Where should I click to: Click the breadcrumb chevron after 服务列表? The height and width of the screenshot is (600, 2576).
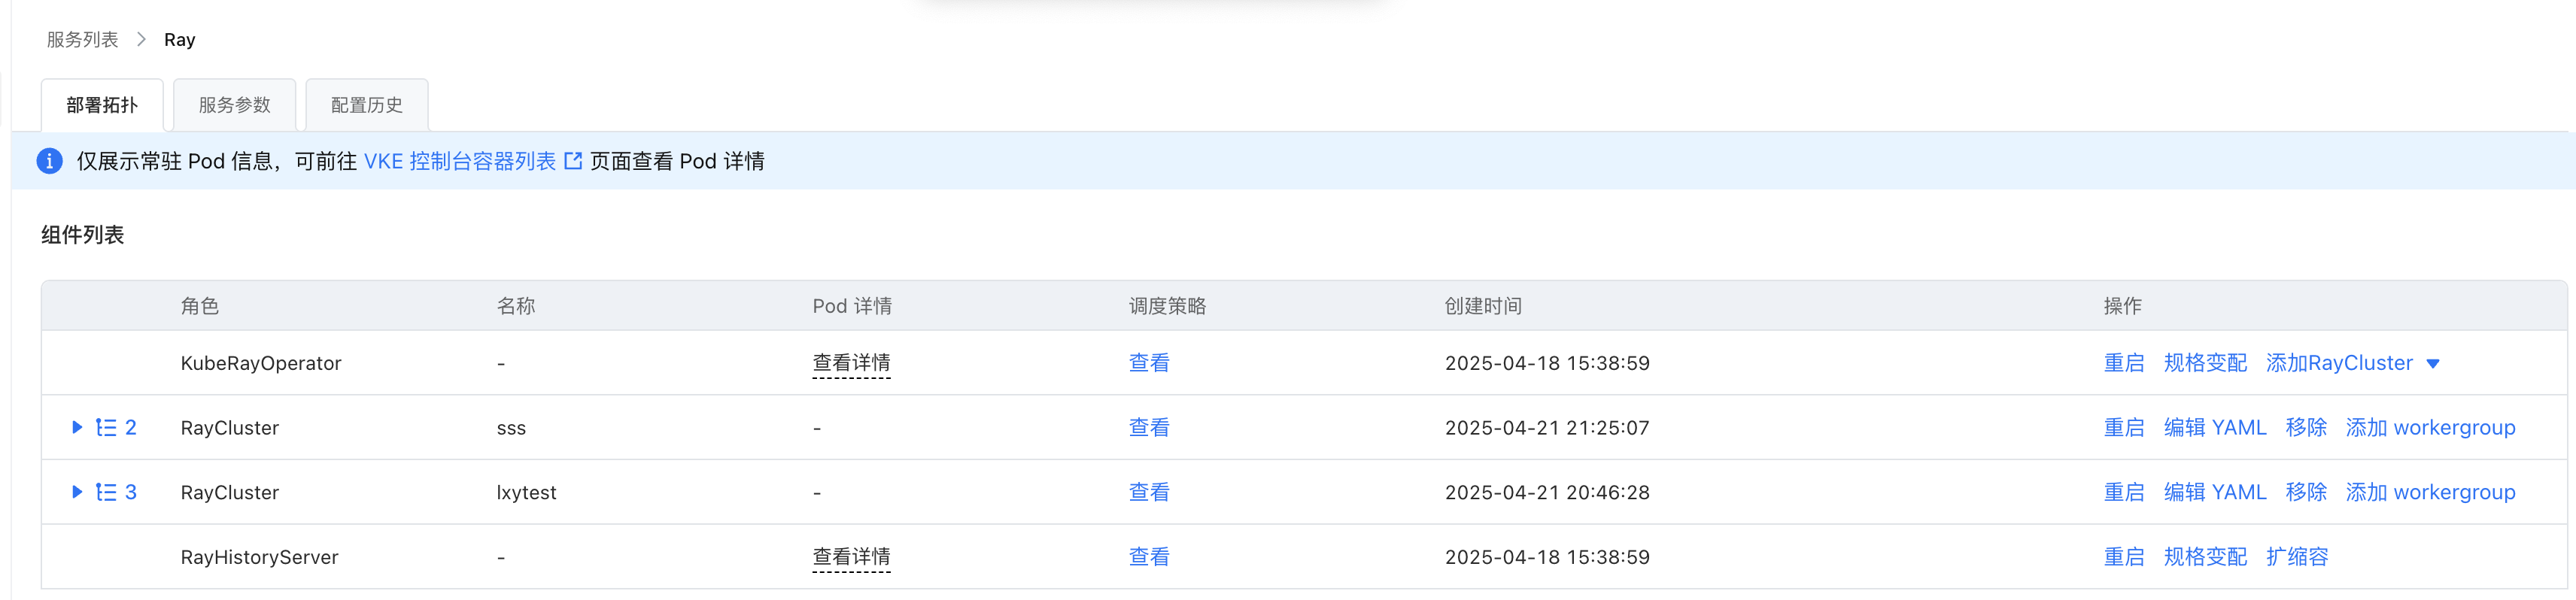pyautogui.click(x=141, y=39)
